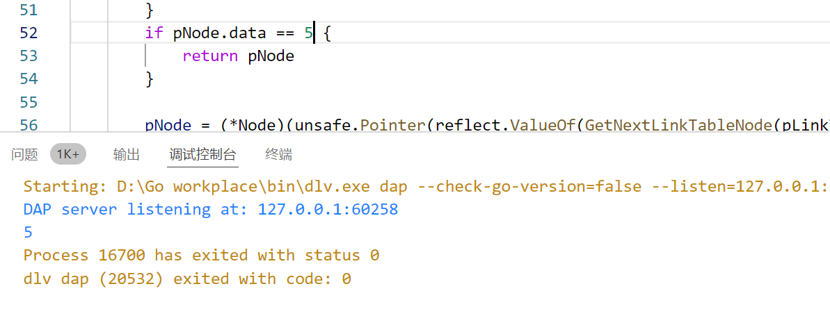Screen dimensions: 830x332
Task: Select the 调试控制台 tab
Action: click(202, 154)
